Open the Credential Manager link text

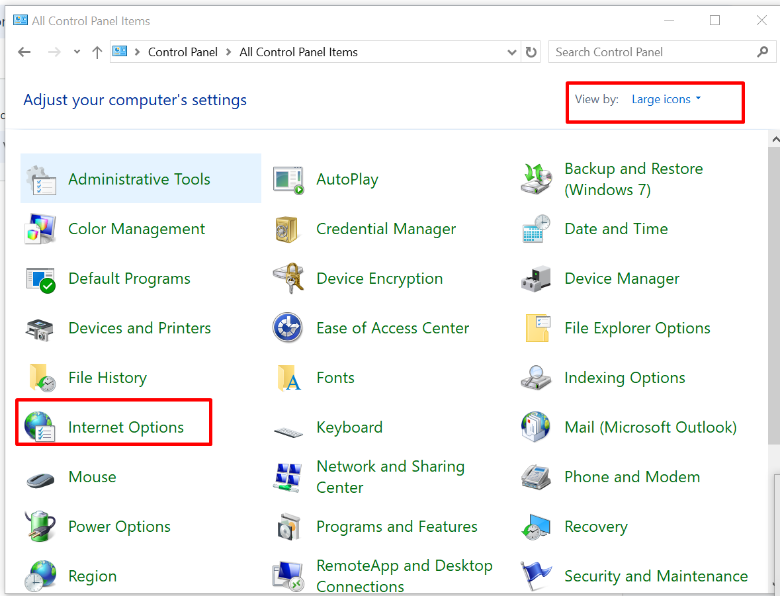pos(386,229)
